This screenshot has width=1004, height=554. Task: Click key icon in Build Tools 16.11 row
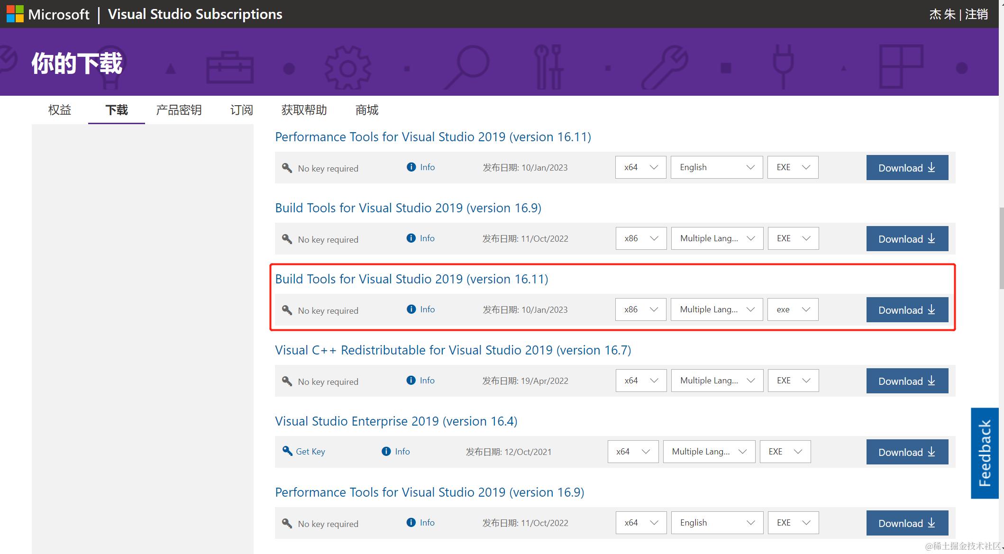click(x=287, y=309)
